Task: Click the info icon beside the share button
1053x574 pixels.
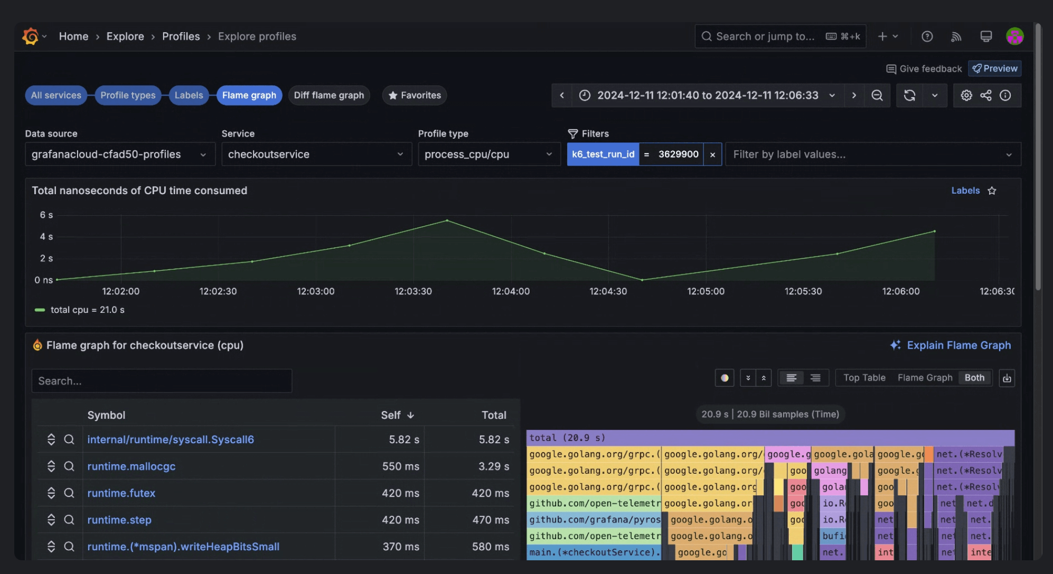Action: pyautogui.click(x=1005, y=95)
